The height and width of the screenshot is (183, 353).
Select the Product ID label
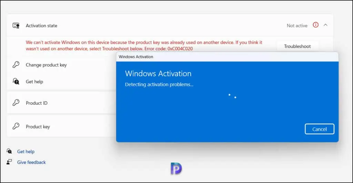[x=37, y=103]
